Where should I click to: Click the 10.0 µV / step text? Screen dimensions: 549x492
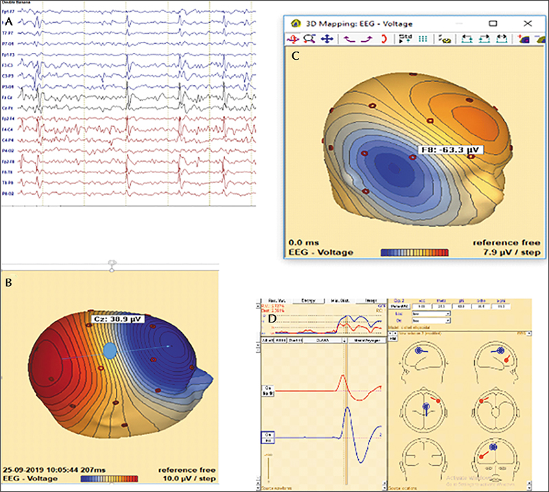tap(189, 478)
